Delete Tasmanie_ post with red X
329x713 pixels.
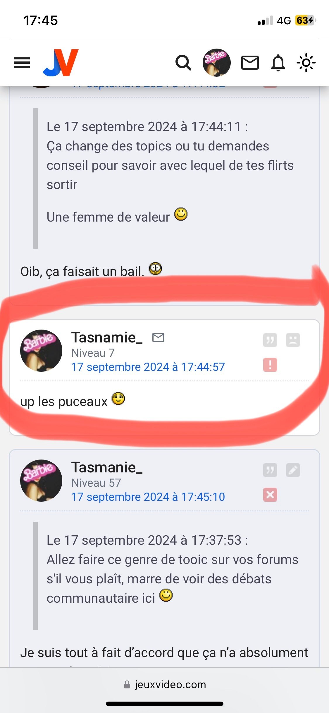coord(270,495)
